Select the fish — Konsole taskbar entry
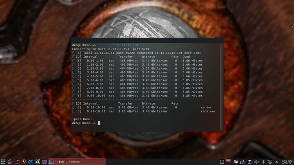The width and height of the screenshot is (294, 165). (77, 162)
